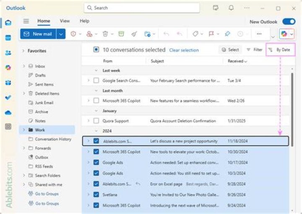Open the Calendar app in left rail
This screenshot has width=302, height=214.
tap(8, 38)
